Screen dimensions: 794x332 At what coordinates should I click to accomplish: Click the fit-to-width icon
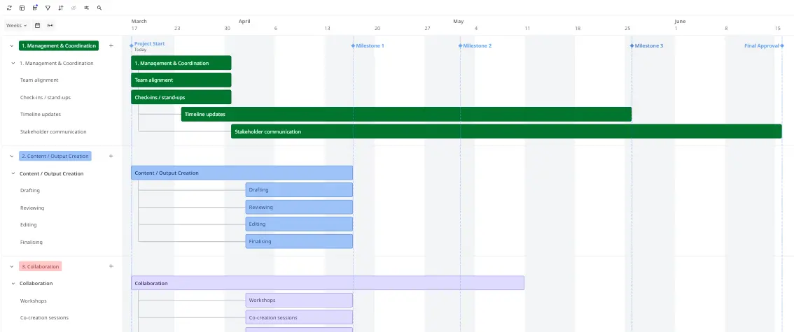point(50,25)
